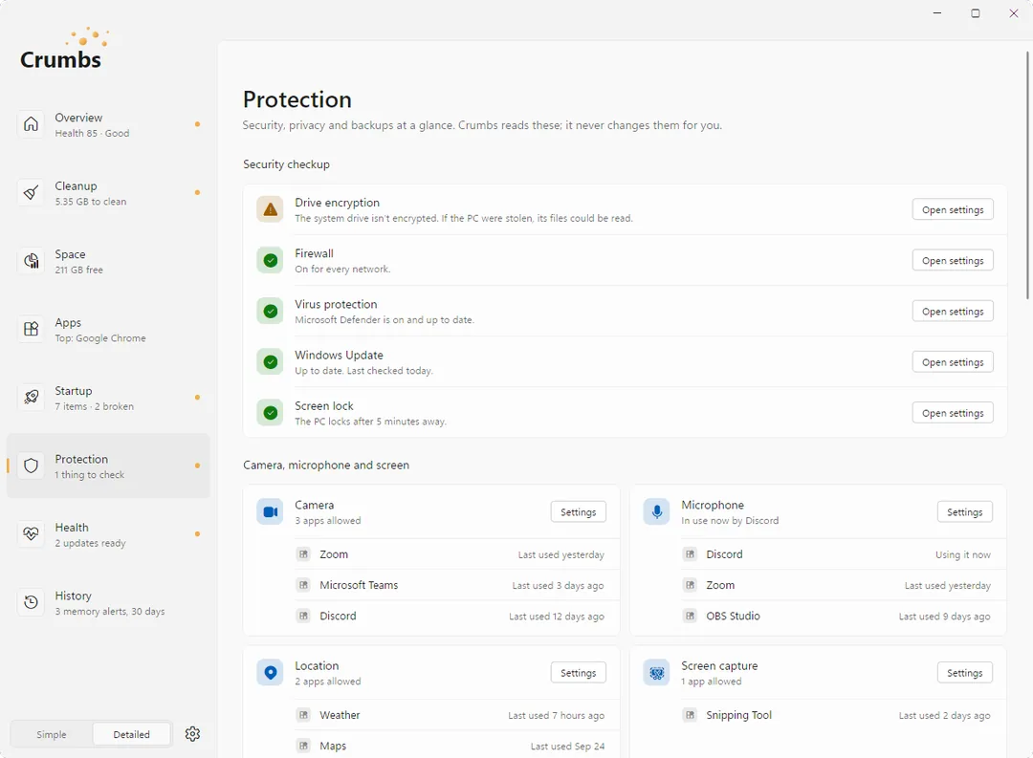Click the Camera video icon

(270, 511)
